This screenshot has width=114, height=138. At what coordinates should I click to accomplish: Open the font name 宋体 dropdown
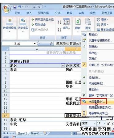click(x=95, y=123)
